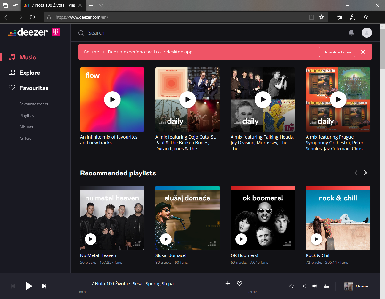Show next recommended playlists
Image resolution: width=385 pixels, height=299 pixels.
[x=365, y=173]
